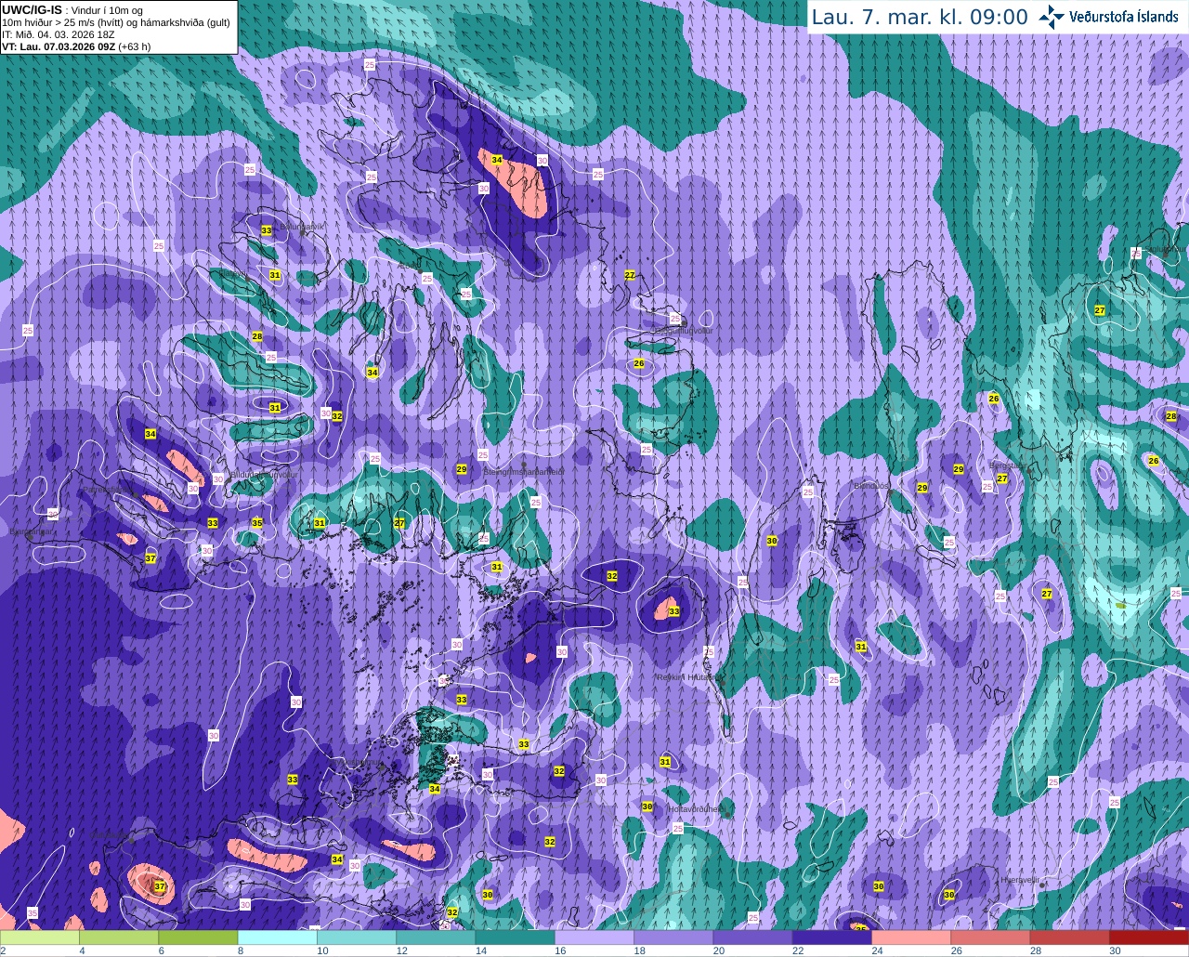Select yellow 34 on the large northern pink patch
This screenshot has width=1189, height=957.
click(x=497, y=160)
